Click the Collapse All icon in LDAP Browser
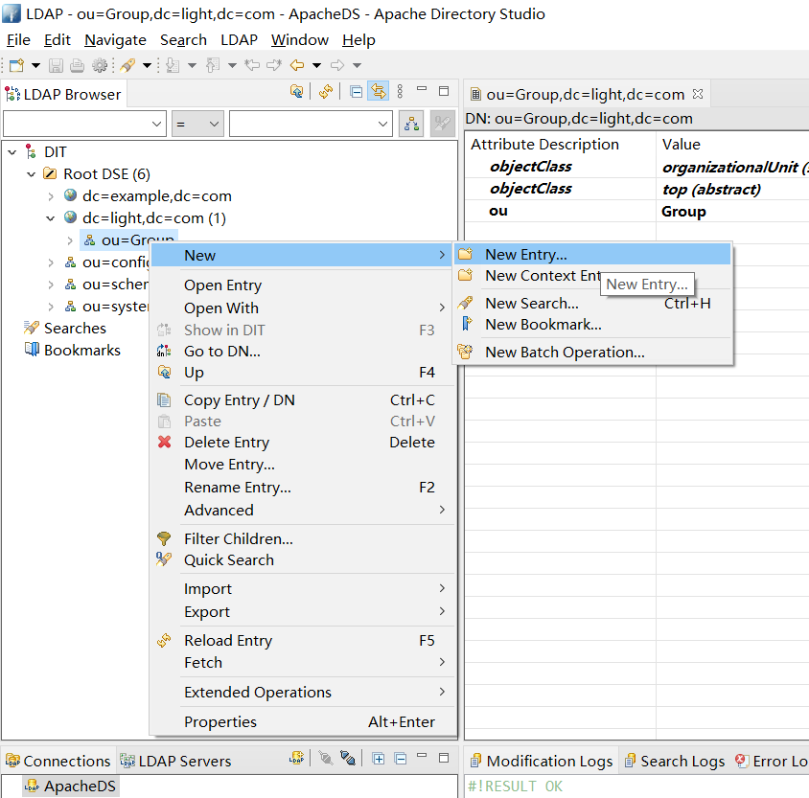 (356, 92)
